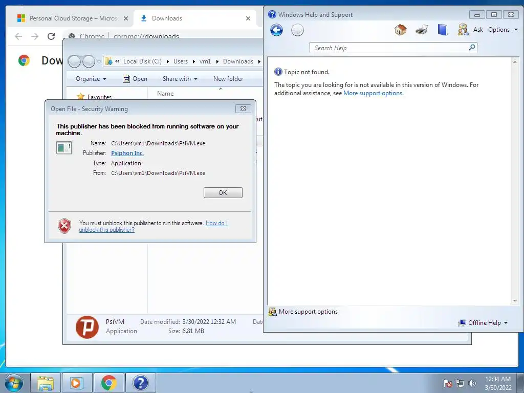This screenshot has width=524, height=393.
Task: Open the Psiphon Inc. publisher link
Action: [x=127, y=153]
